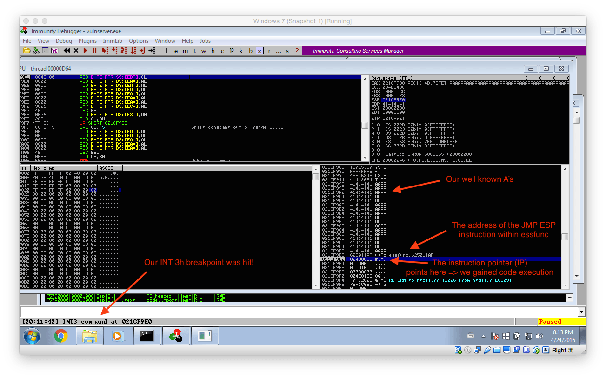Open the Command Prompt taskbar icon
The width and height of the screenshot is (606, 378).
click(147, 336)
